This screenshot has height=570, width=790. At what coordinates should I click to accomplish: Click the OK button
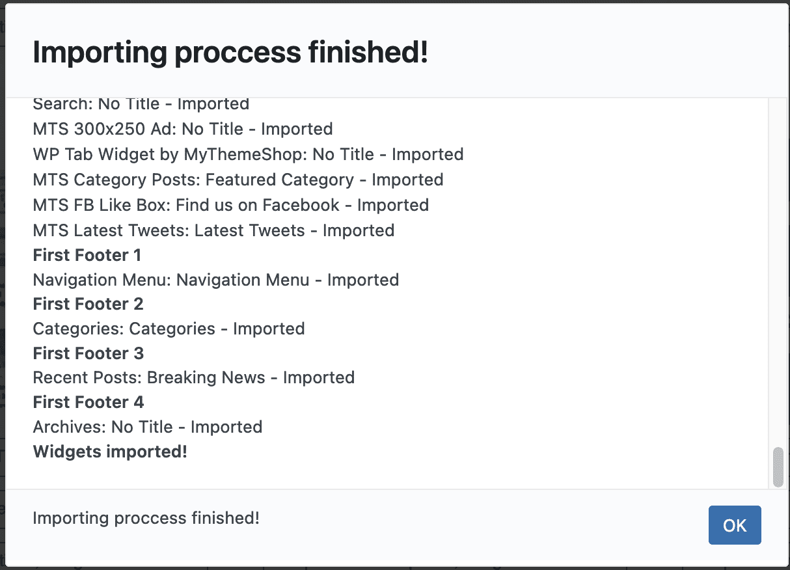click(x=734, y=525)
